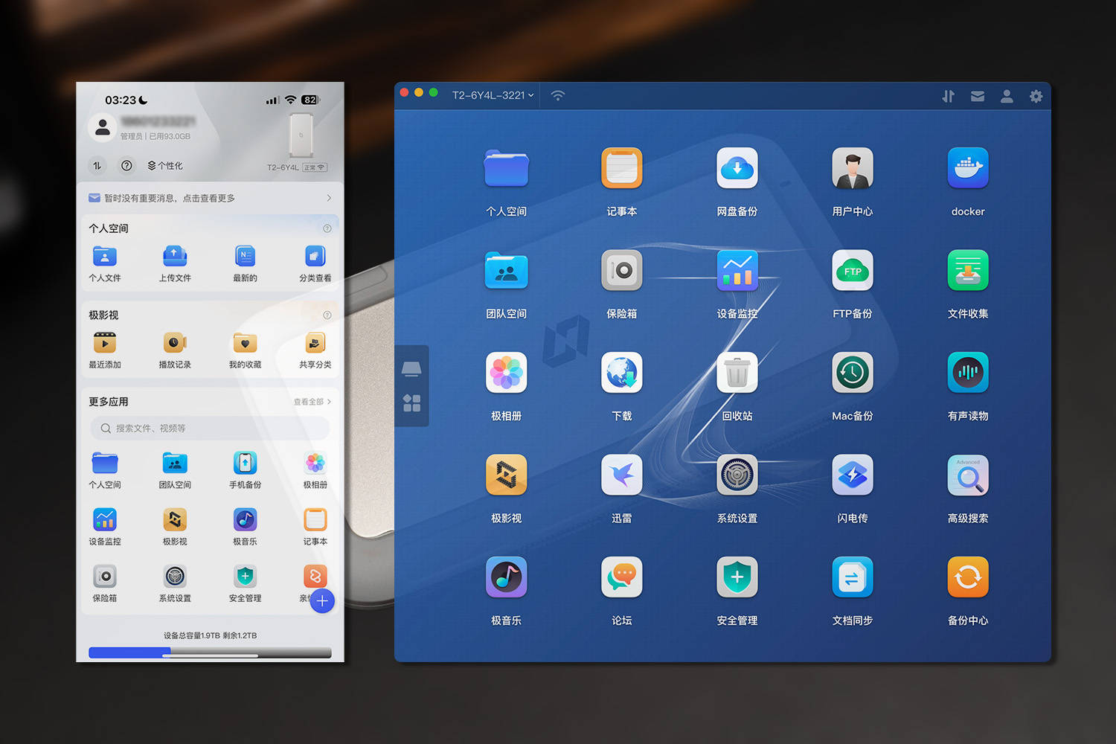Open 极音乐 in the desktop window

click(x=506, y=577)
